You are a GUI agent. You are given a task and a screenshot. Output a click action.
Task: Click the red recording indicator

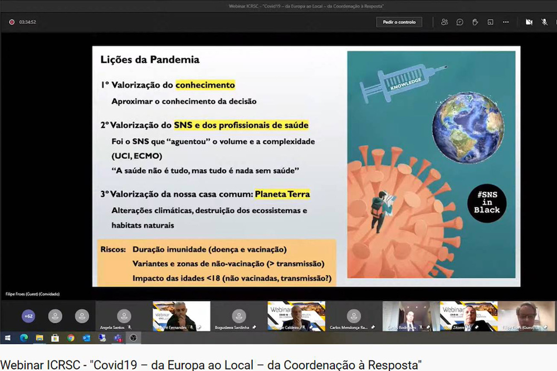point(11,22)
